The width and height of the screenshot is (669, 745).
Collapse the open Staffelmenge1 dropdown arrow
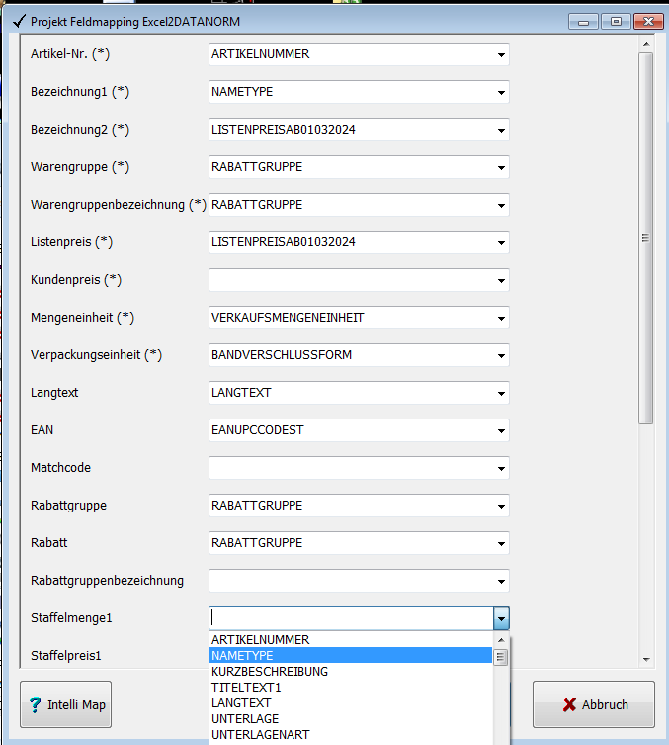[501, 618]
